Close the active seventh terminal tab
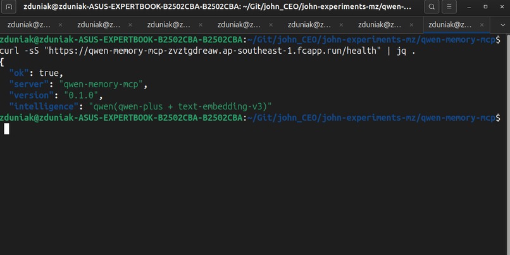510x255 pixels. 482,25
